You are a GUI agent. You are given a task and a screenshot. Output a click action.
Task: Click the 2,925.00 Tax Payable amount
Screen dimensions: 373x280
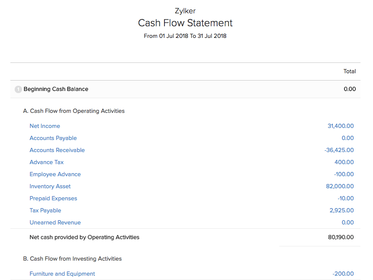(x=341, y=211)
